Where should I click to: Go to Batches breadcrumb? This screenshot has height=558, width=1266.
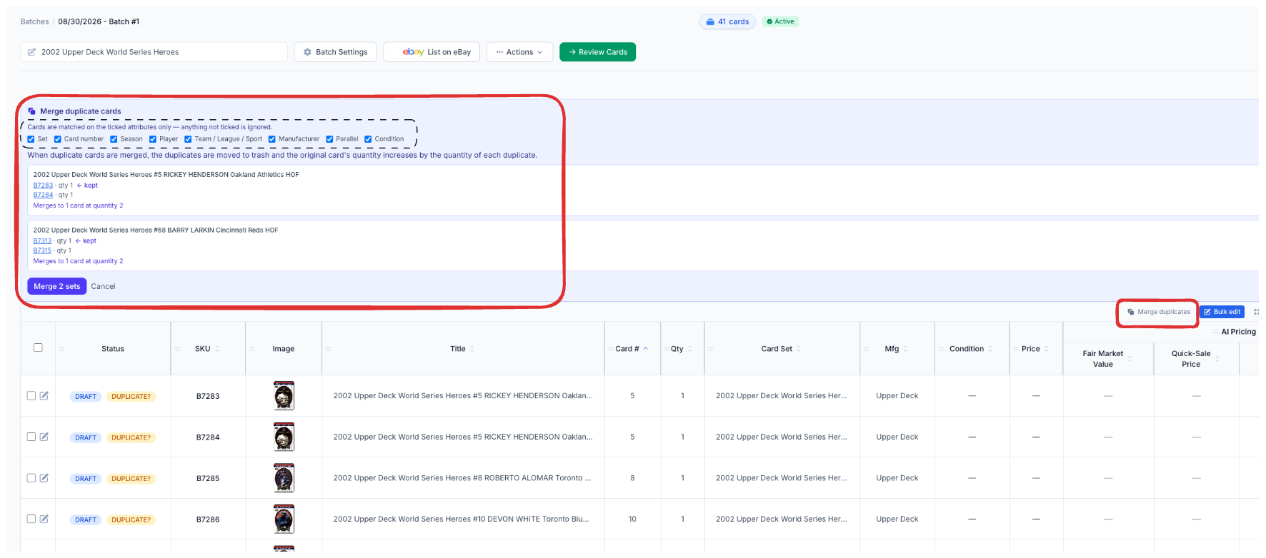[x=34, y=21]
